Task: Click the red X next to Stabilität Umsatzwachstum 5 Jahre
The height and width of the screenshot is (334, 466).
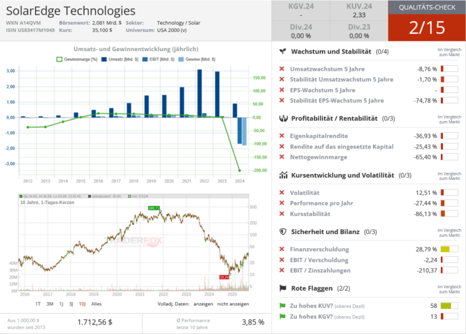Action: point(282,79)
